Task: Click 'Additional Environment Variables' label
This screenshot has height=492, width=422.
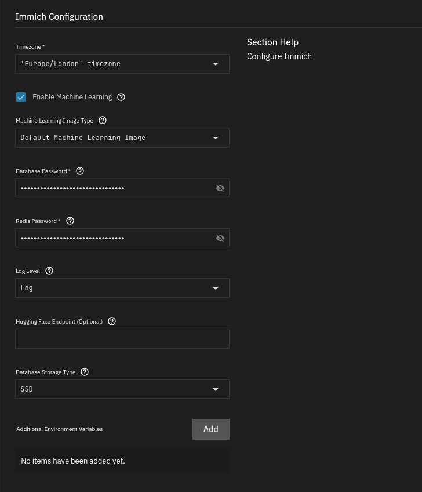Action: (x=60, y=429)
